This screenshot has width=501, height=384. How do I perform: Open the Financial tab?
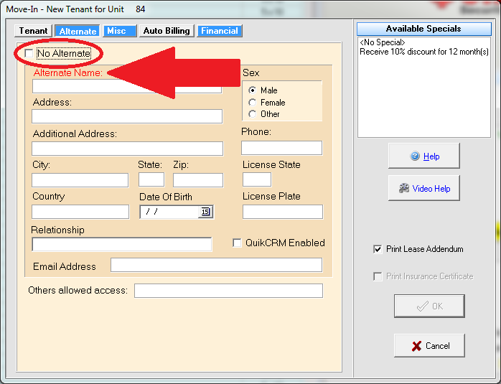coord(220,31)
